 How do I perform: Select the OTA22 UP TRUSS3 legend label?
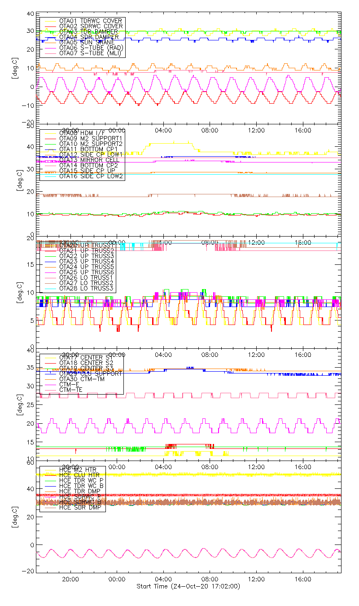(86, 256)
